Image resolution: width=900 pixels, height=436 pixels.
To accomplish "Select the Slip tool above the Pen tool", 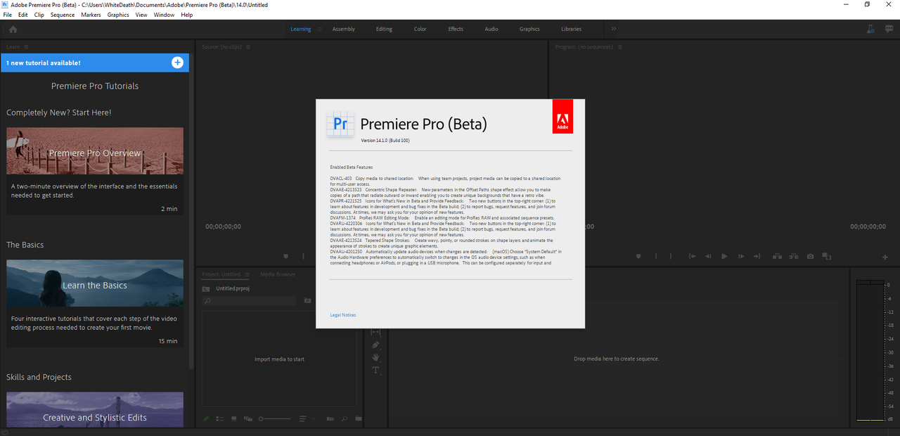I will pos(375,332).
